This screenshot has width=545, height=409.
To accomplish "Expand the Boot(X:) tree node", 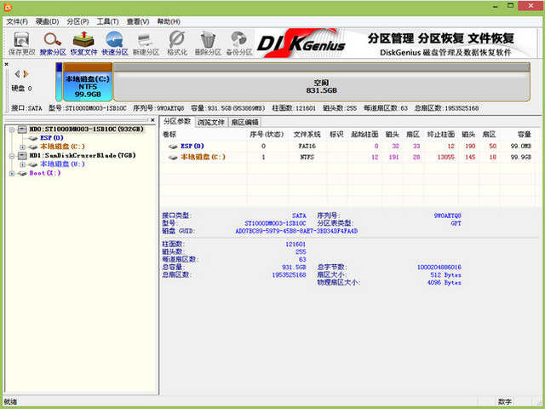I will click(11, 173).
